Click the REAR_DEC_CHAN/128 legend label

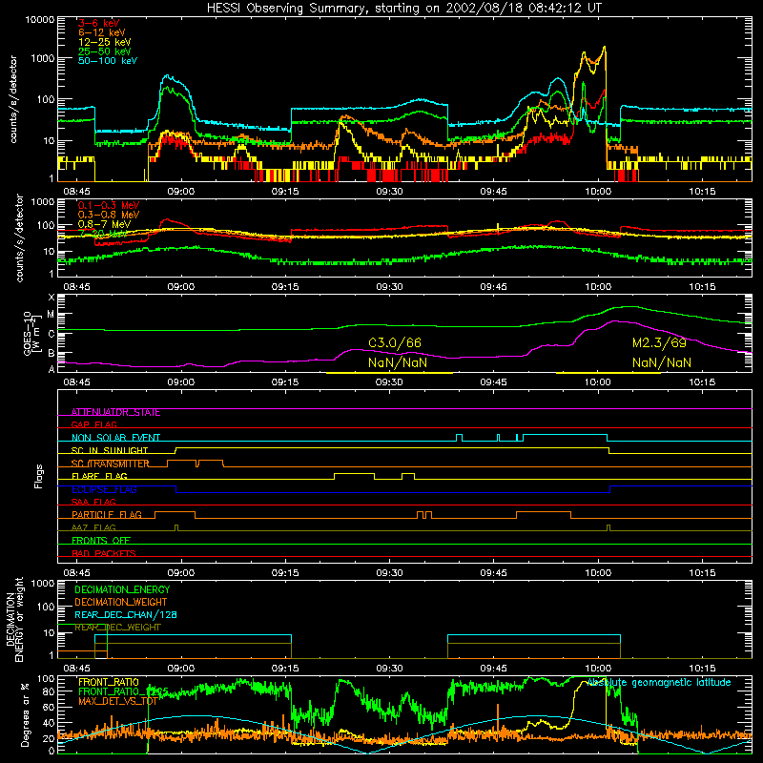[x=126, y=615]
